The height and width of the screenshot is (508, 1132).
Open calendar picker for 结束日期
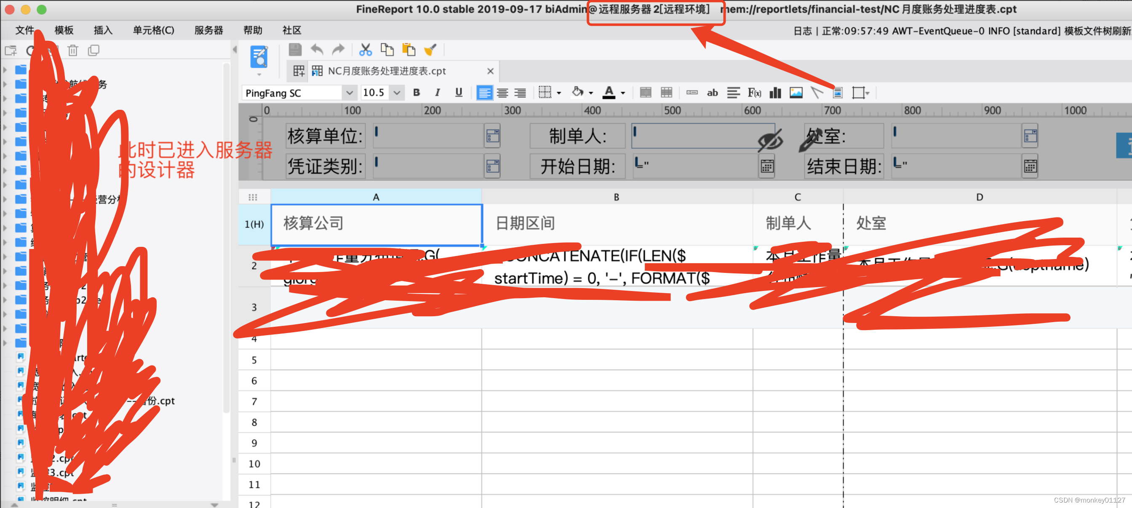tap(1030, 166)
